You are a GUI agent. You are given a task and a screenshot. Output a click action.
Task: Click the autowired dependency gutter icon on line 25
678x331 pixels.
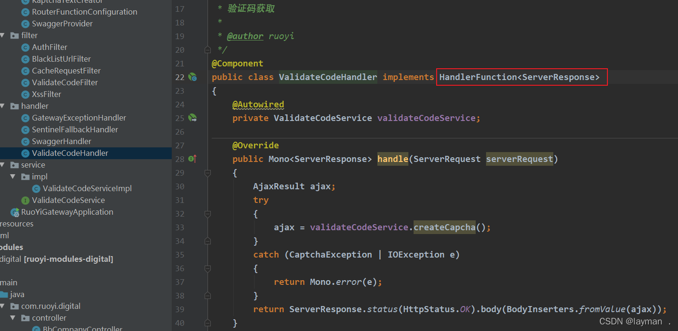click(192, 118)
